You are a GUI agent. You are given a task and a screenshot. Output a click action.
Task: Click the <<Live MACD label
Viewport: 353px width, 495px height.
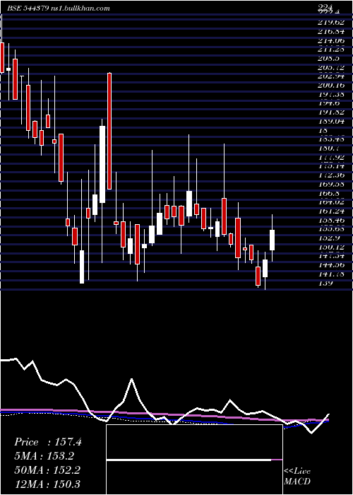pyautogui.click(x=297, y=477)
